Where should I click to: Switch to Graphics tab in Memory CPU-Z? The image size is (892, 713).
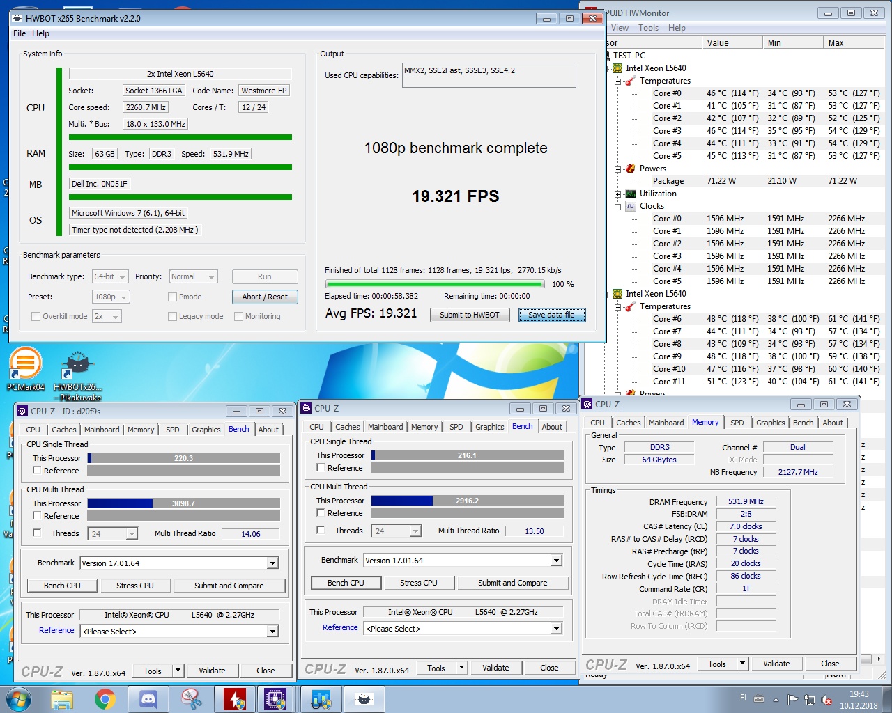click(x=771, y=423)
